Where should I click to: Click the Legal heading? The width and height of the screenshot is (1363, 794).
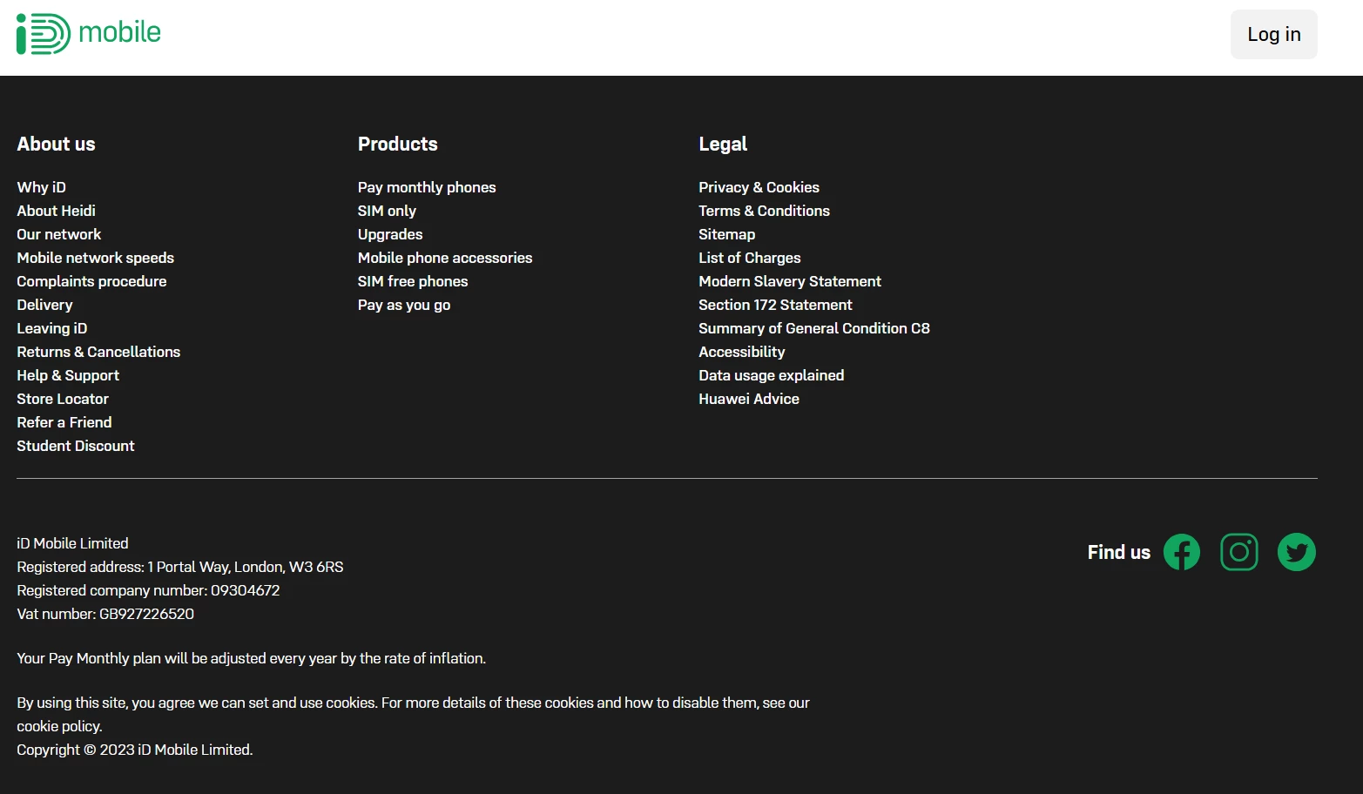723,145
